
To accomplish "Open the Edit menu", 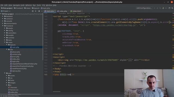I will coord(6,5).
